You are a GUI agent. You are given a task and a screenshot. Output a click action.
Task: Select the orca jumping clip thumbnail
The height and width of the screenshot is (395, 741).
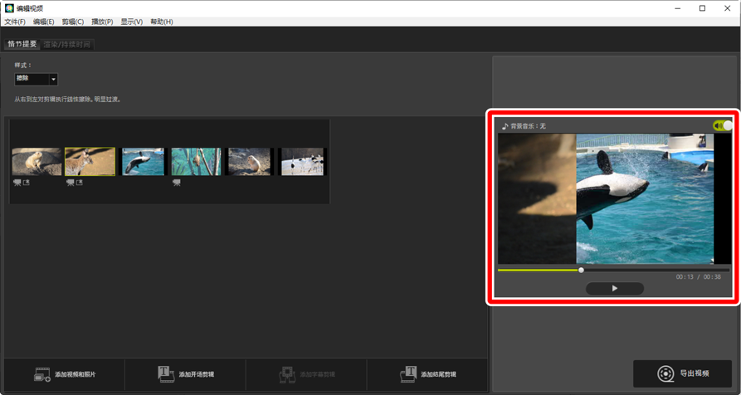click(x=143, y=162)
